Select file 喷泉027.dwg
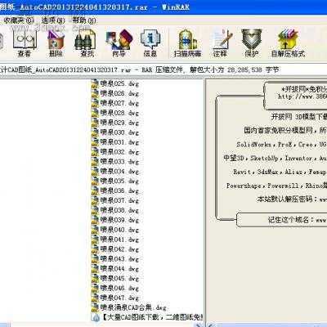This screenshot has height=327, width=327. tap(115, 103)
